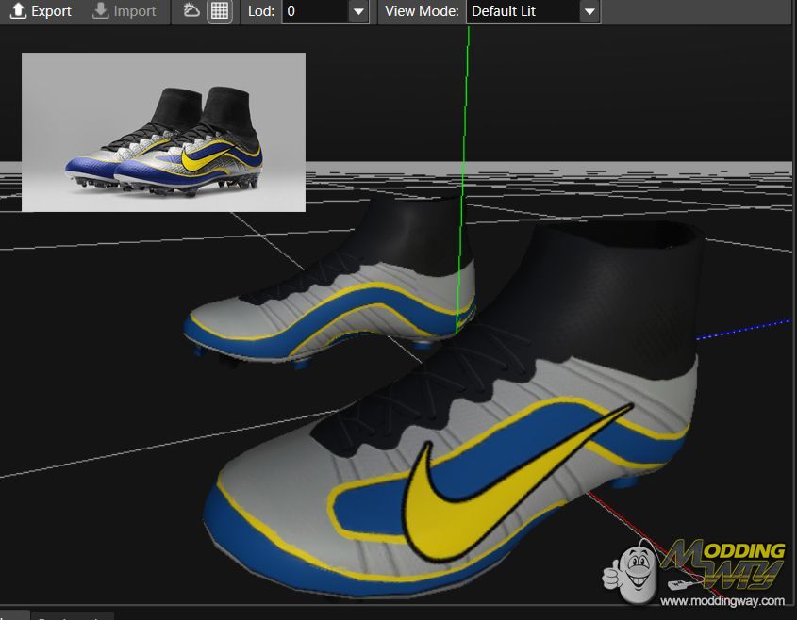Click the greyed-out Import button

[125, 11]
